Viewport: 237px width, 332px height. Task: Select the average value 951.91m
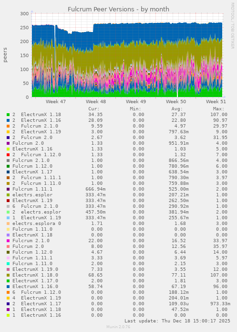179,143
